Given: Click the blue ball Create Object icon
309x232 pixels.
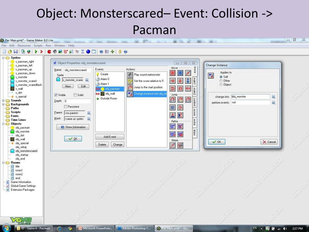Looking at the screenshot, I should [x=88, y=52].
